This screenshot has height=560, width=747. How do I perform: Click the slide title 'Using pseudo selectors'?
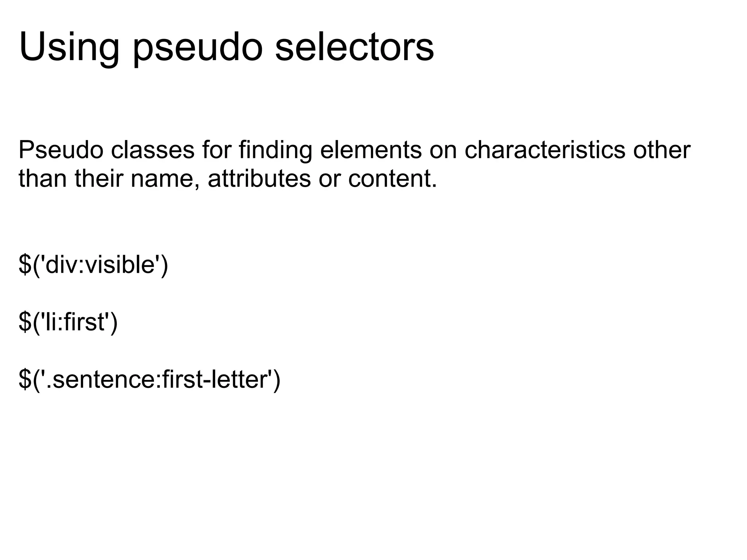[x=226, y=47]
